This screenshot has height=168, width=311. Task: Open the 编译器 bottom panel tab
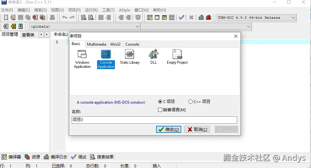[x=11, y=157]
